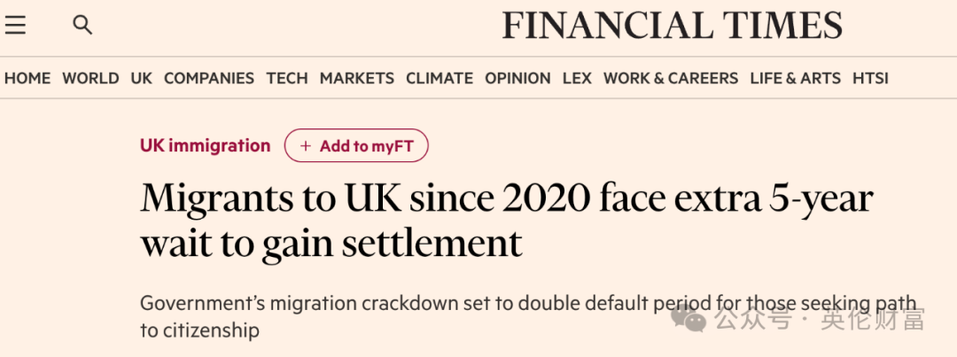The height and width of the screenshot is (357, 957).
Task: Go to the HOME section
Action: (27, 79)
